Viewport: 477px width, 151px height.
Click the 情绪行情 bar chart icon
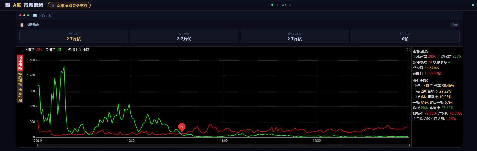[x=35, y=15]
